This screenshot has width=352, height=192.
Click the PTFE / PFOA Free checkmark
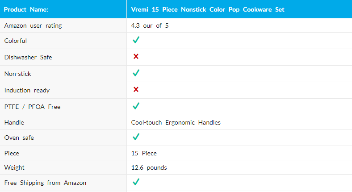(x=136, y=106)
